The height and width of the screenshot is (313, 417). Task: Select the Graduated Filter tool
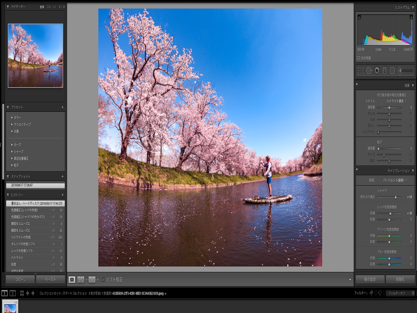(x=384, y=71)
